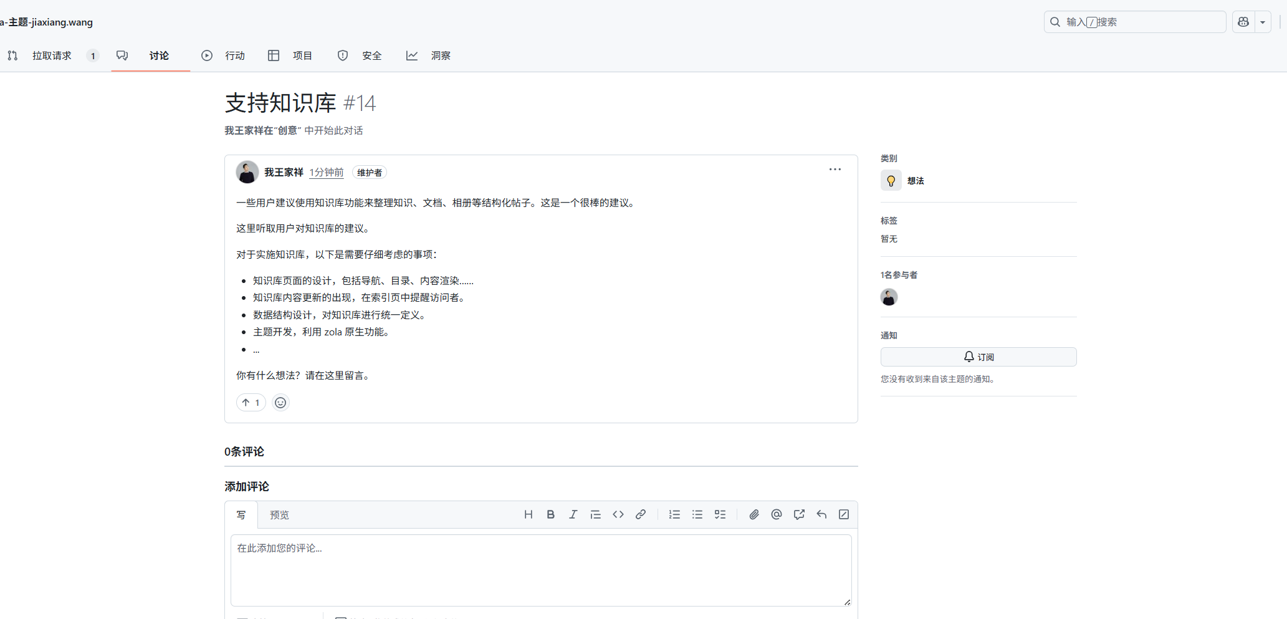Open the 想法 category link
This screenshot has width=1287, height=619.
pyautogui.click(x=915, y=181)
